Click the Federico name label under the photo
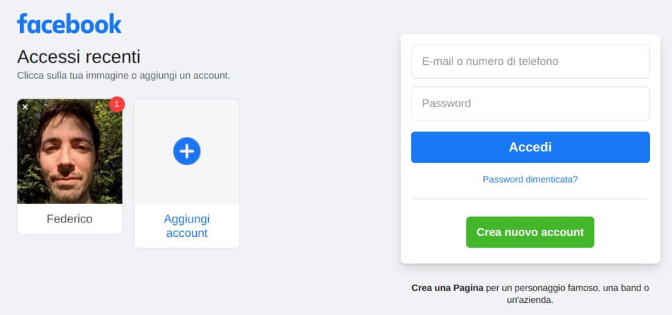 coord(69,219)
